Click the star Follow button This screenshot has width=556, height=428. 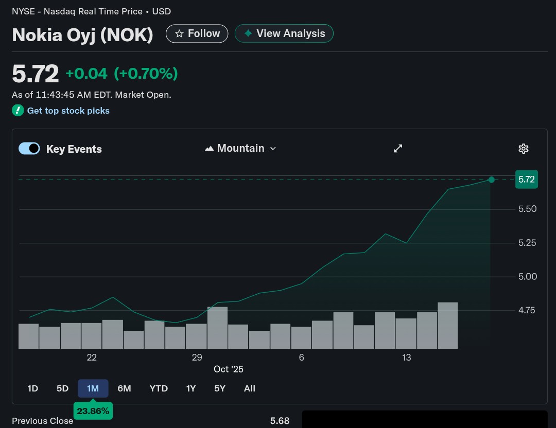(197, 33)
